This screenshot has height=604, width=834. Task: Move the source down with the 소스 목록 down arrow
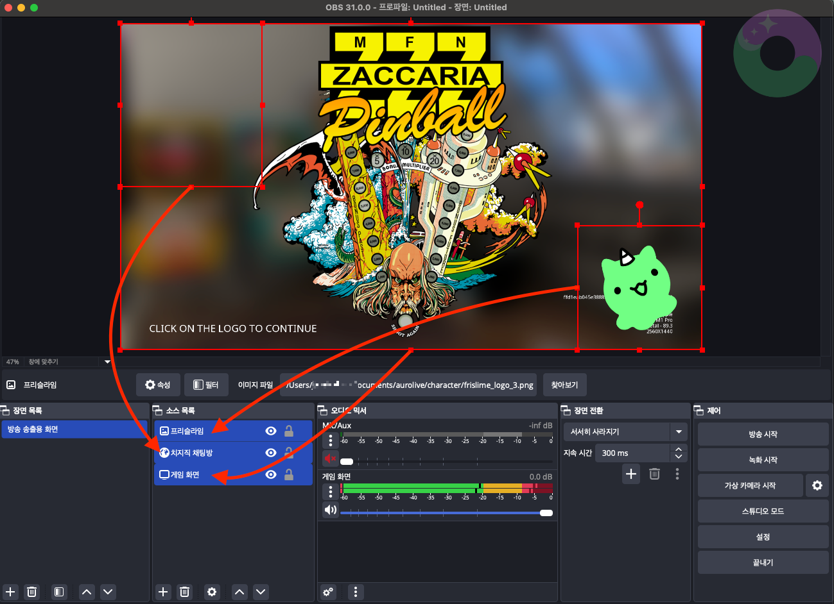[261, 592]
